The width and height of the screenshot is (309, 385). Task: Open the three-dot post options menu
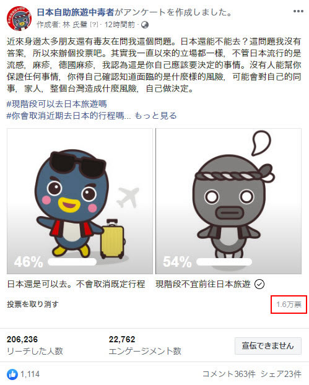[x=298, y=11]
